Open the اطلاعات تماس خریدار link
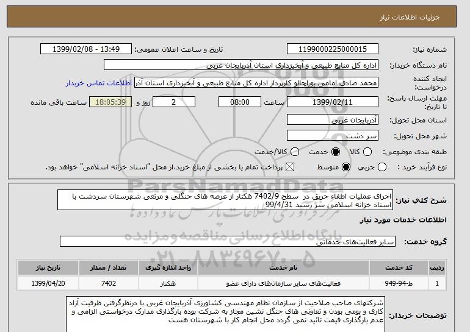This screenshot has width=470, height=332. point(99,83)
